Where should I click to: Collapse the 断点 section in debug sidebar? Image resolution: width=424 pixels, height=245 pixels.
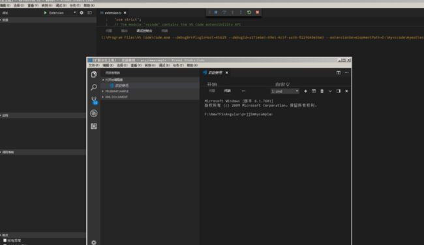click(x=43, y=235)
